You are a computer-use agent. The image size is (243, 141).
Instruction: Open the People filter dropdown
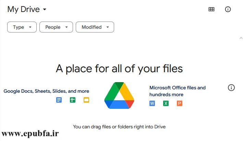click(56, 27)
